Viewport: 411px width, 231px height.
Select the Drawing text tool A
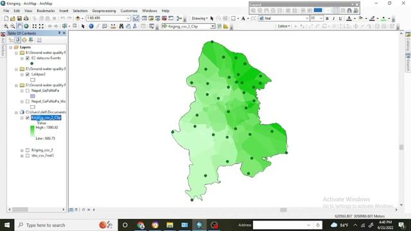[x=243, y=19]
